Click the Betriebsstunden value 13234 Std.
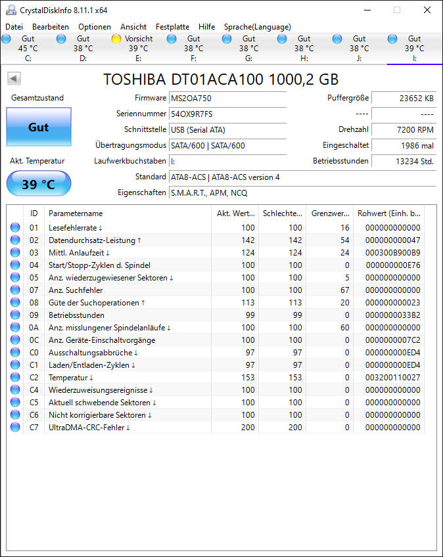443x557 pixels. (404, 162)
